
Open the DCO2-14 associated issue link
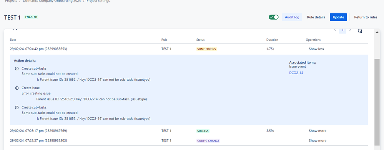296,73
